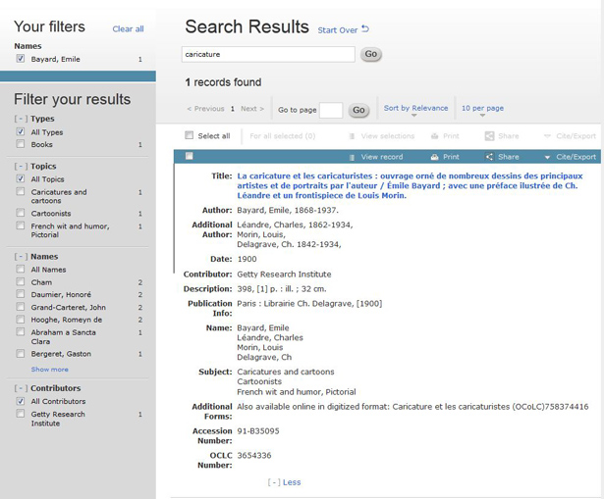This screenshot has height=499, width=604.
Task: Check Daumier, Honoré name filter
Action: point(21,294)
